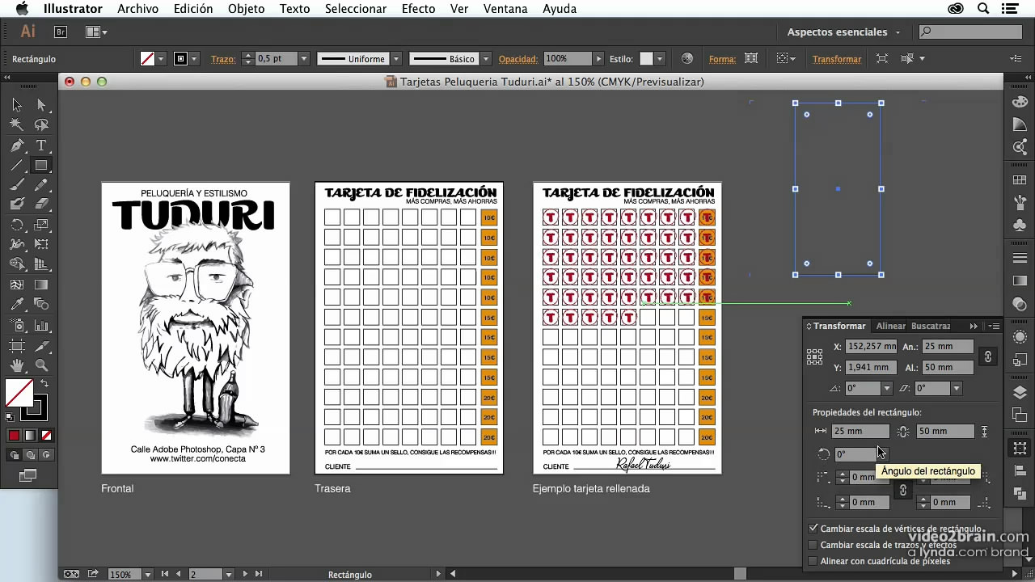Open the Uniforme width profile dropdown

pyautogui.click(x=396, y=59)
